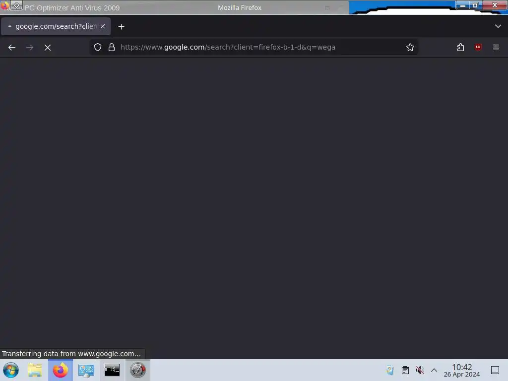Screen dimensions: 508x381
Task: Open the tracking protection shield
Action: 98,47
